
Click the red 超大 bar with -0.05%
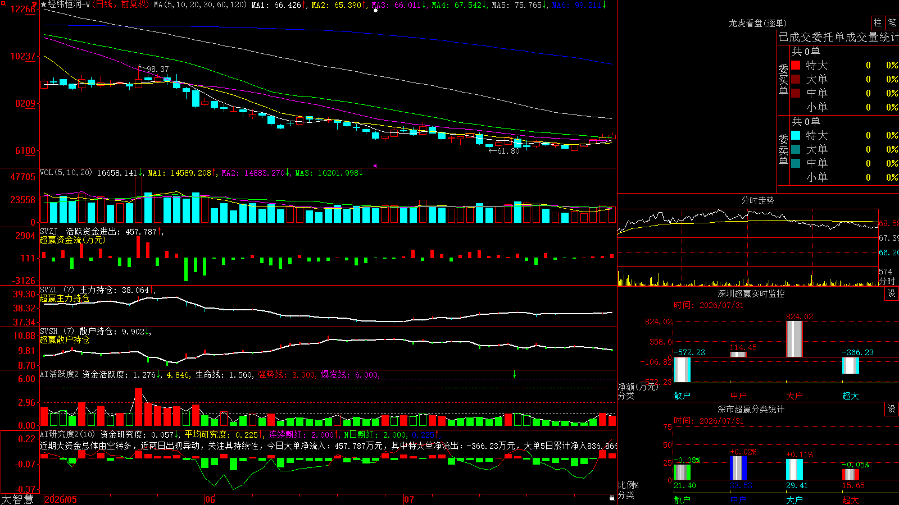tap(851, 475)
